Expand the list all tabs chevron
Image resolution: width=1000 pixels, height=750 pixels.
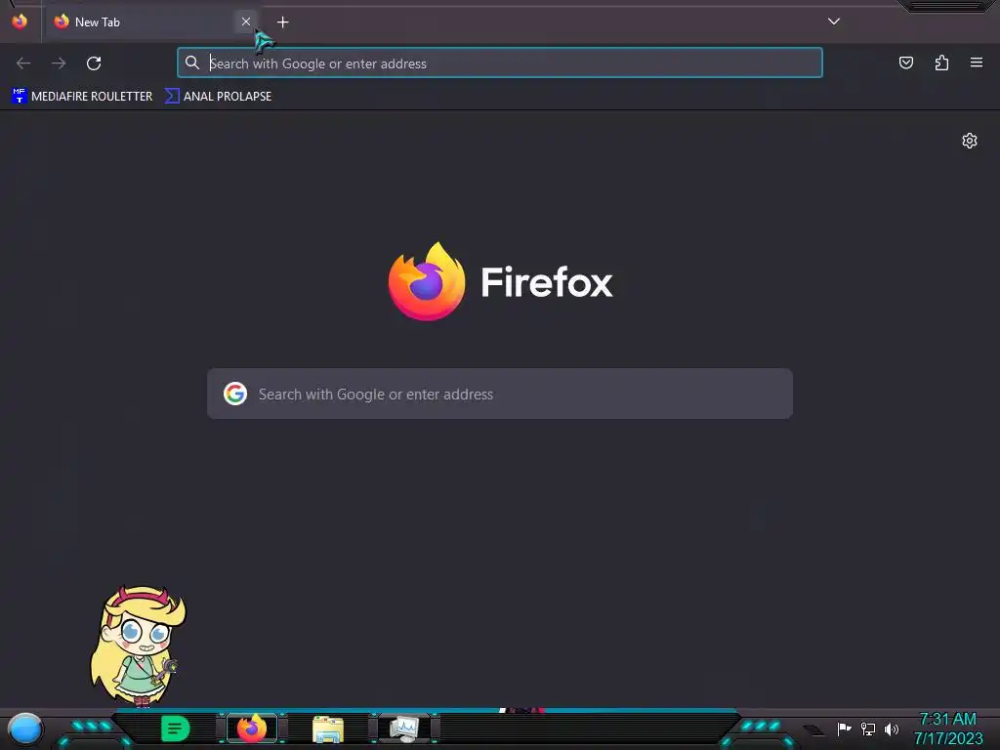(x=834, y=21)
